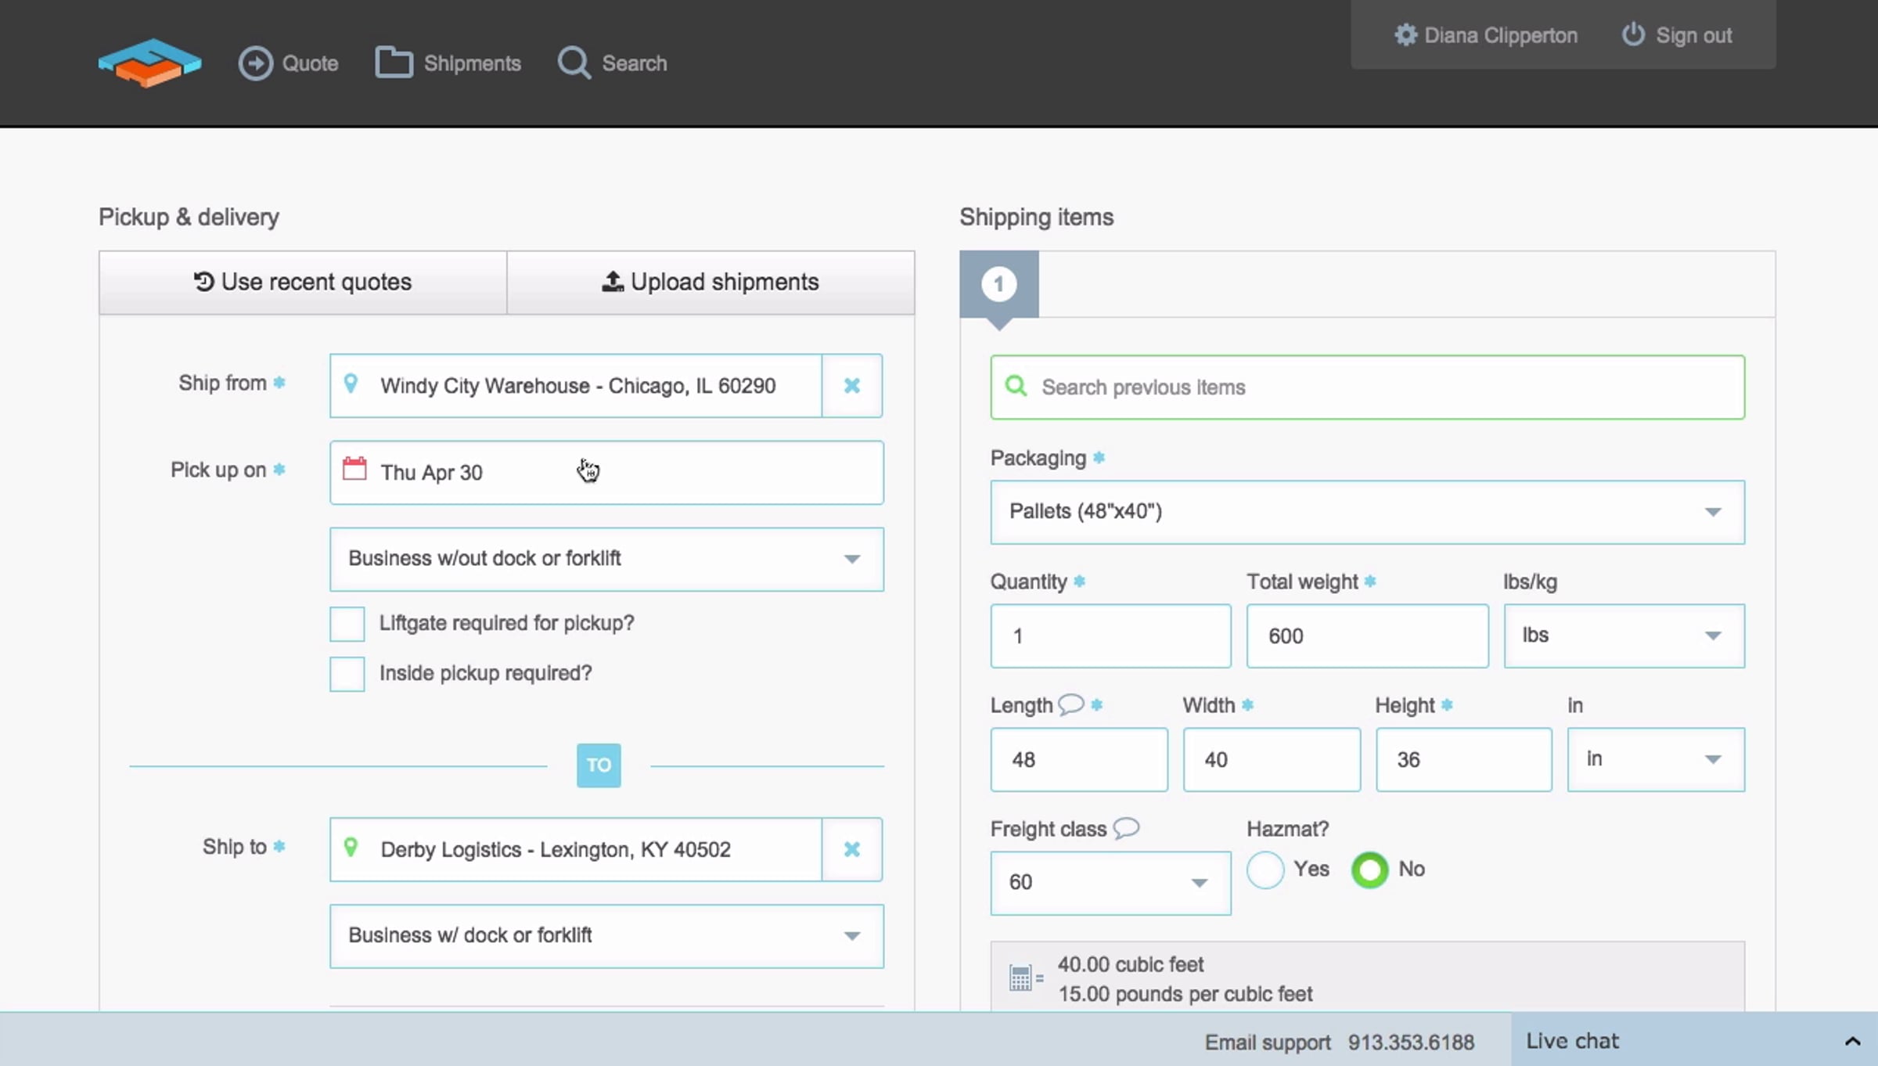Click Use recent quotes button
1878x1066 pixels.
click(x=303, y=283)
